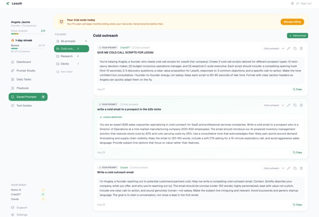Duplicate the cold call scripts prompt icon
The width and height of the screenshot is (319, 217).
pos(295,49)
